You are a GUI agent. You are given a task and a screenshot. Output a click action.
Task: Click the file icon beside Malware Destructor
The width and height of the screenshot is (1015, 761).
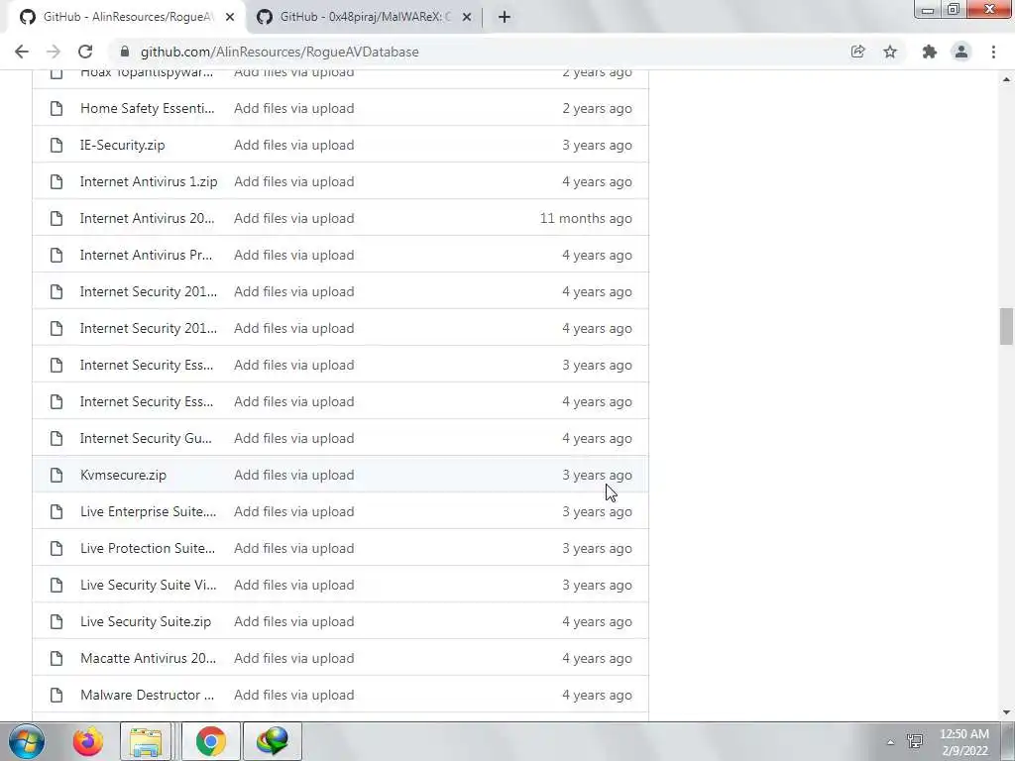(x=56, y=695)
